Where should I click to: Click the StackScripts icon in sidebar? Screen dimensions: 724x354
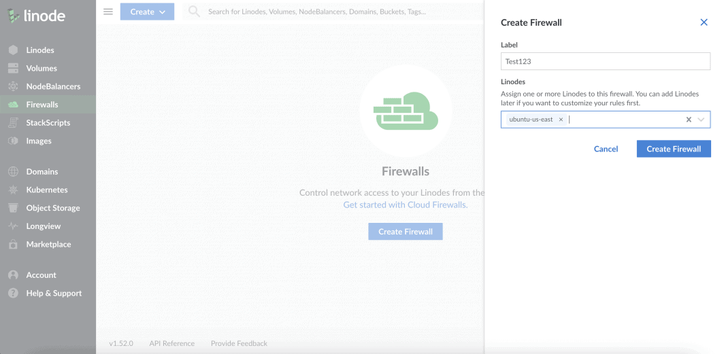point(13,123)
